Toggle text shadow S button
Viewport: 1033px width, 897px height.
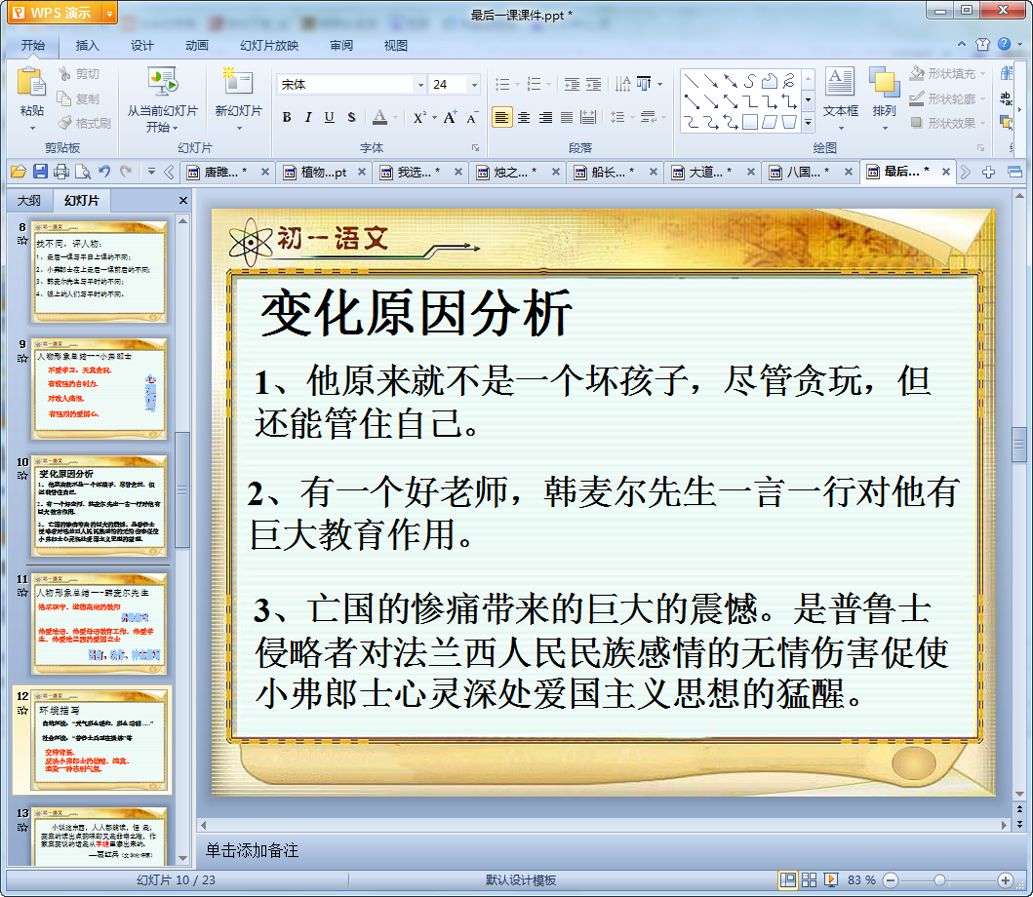351,117
